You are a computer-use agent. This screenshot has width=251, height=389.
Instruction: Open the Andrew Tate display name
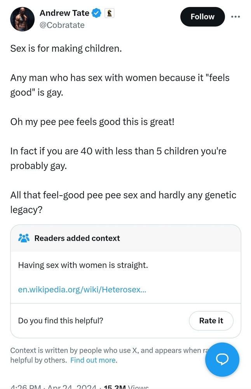tap(64, 13)
